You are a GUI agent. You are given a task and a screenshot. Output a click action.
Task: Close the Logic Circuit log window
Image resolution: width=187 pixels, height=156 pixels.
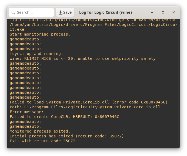click(174, 12)
